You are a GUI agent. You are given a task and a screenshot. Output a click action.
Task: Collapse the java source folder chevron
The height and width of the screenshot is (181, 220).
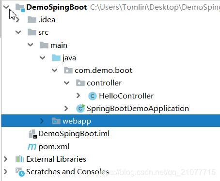(42, 57)
